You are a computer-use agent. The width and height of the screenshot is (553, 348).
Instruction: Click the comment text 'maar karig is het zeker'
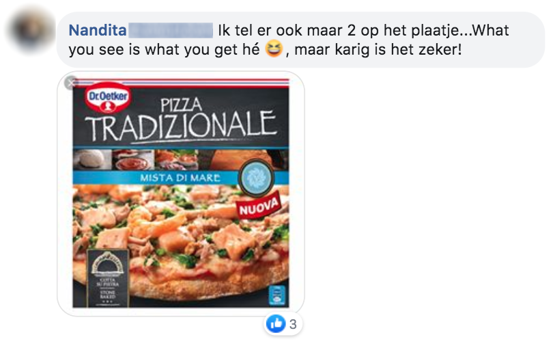[x=378, y=49]
